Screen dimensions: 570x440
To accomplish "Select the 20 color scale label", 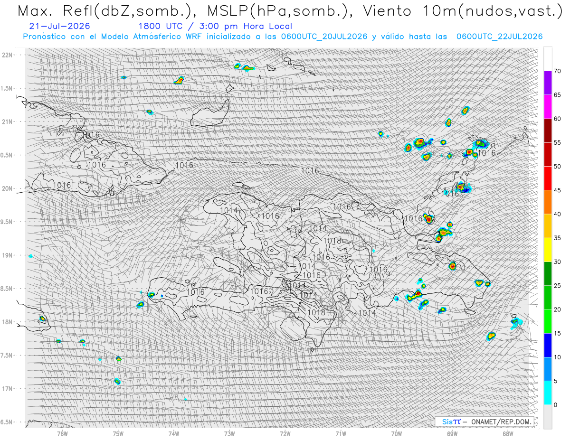I will pyautogui.click(x=557, y=309).
